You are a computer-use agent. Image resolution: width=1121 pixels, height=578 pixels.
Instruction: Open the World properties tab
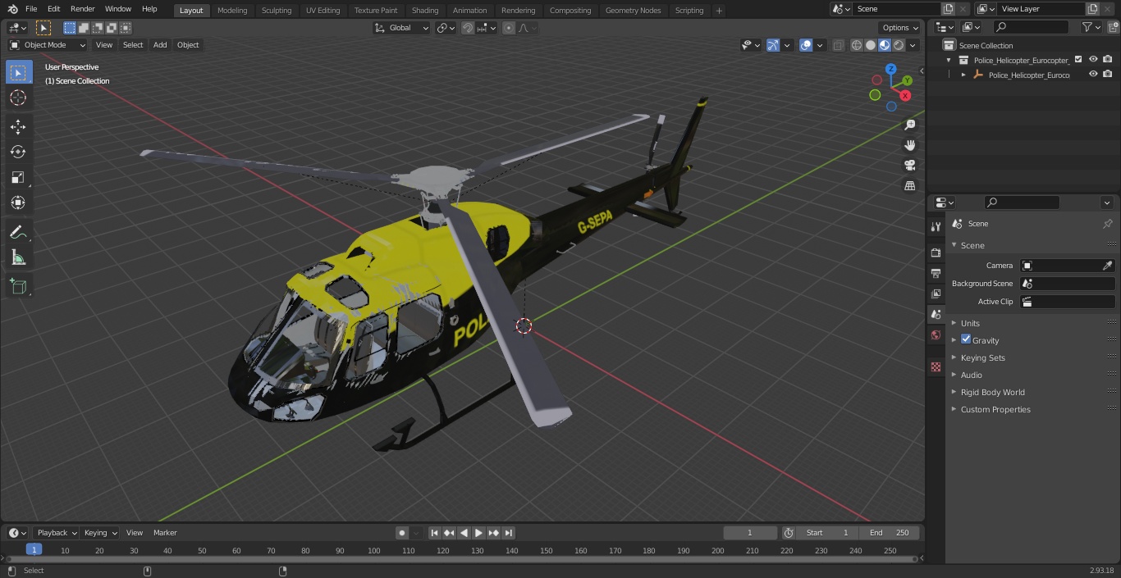(936, 335)
